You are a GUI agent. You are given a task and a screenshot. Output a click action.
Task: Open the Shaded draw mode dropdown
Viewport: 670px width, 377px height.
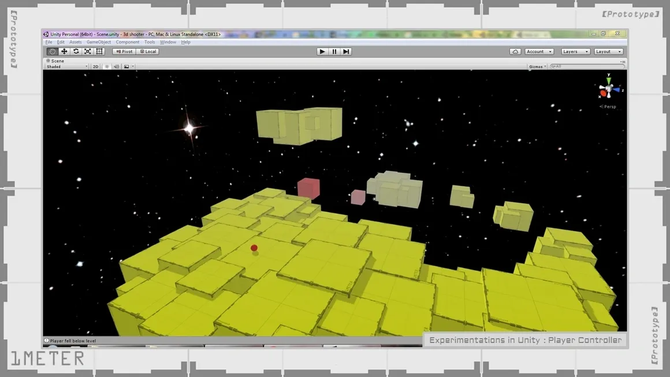67,66
